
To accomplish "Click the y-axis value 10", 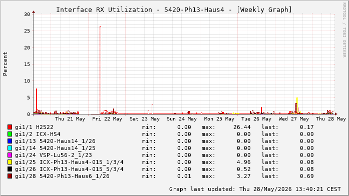I will point(27,81).
